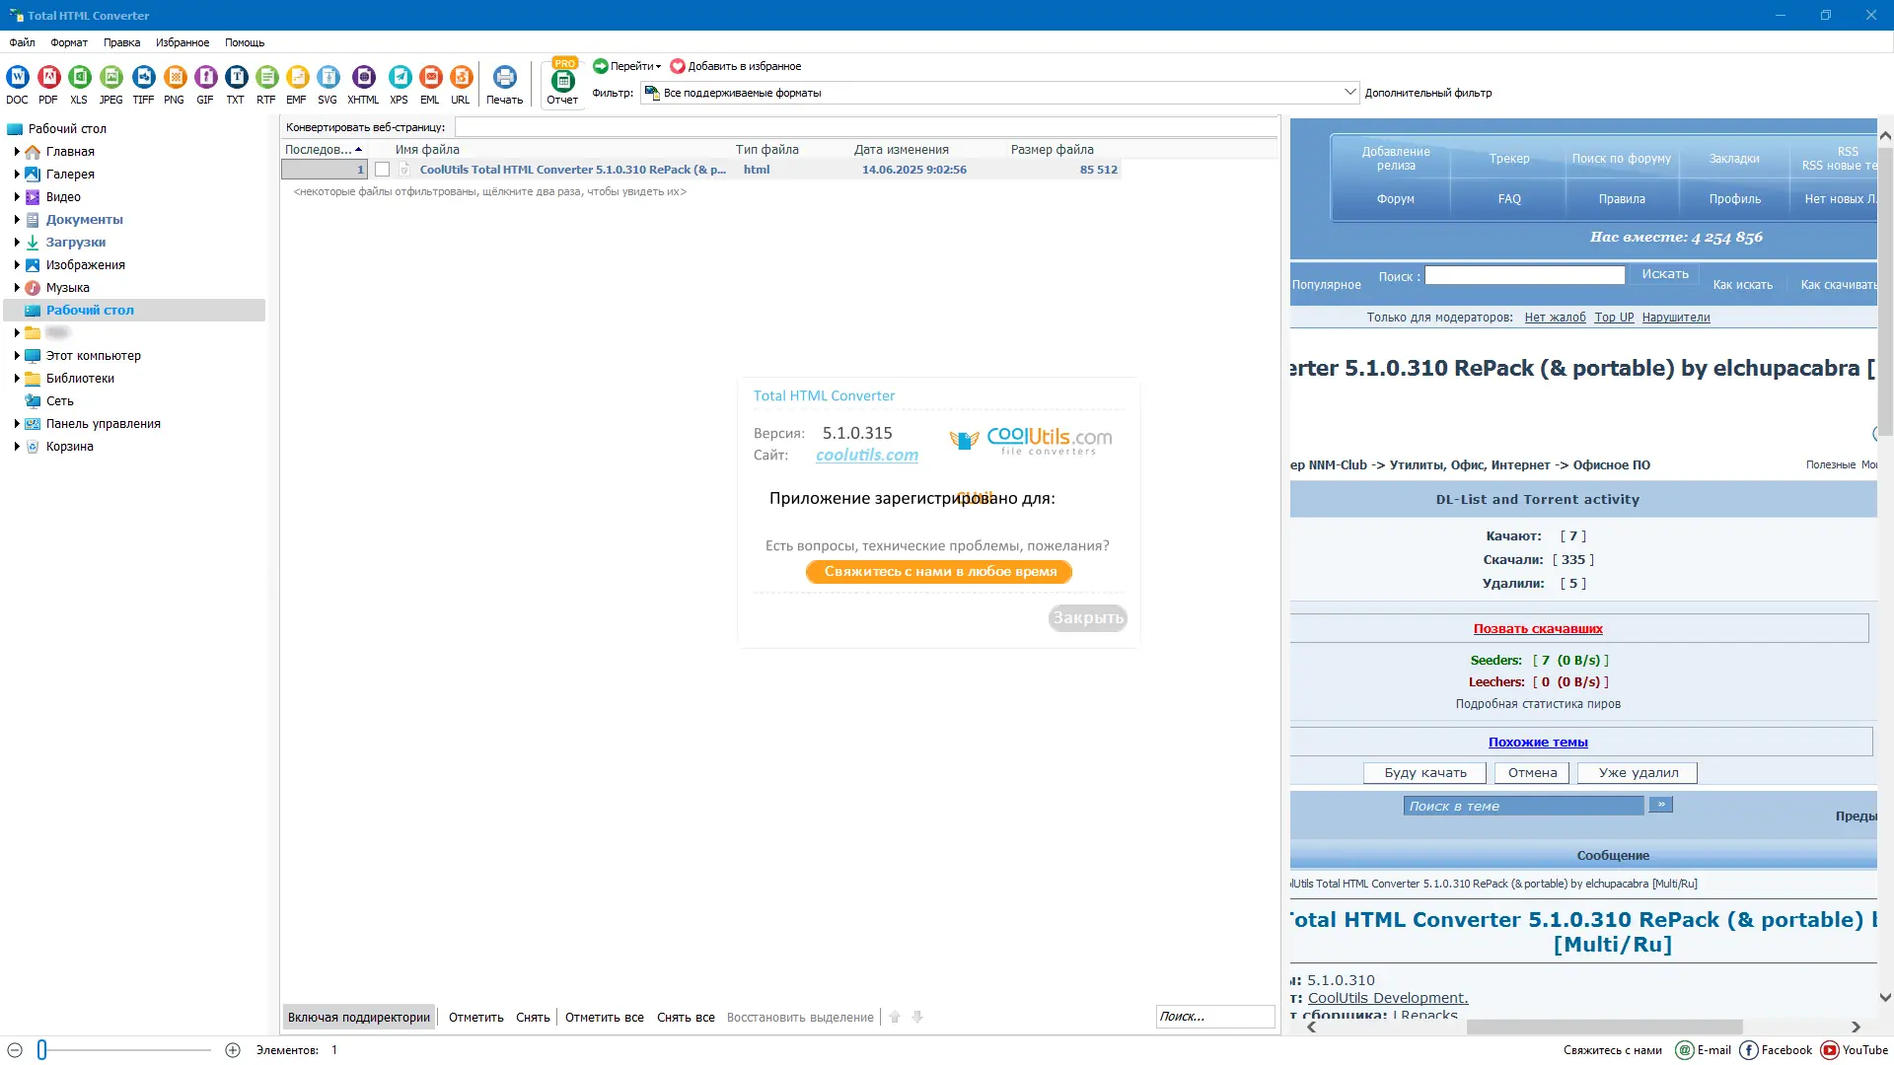Click the YouTube icon in status bar

click(x=1830, y=1050)
